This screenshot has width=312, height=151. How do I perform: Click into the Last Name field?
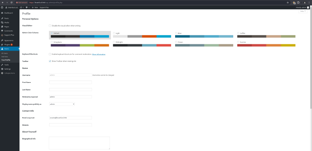click(71, 90)
